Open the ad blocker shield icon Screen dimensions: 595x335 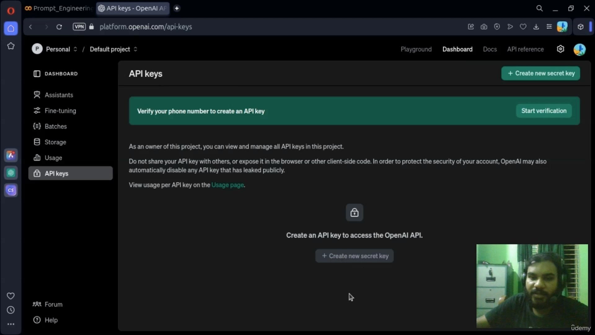[497, 27]
